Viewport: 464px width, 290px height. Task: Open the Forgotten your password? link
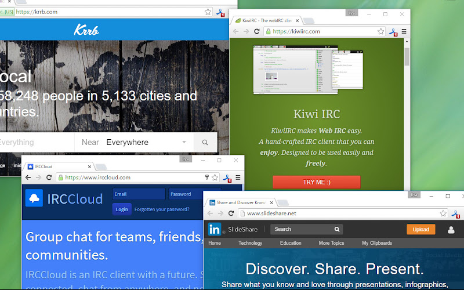(x=162, y=209)
